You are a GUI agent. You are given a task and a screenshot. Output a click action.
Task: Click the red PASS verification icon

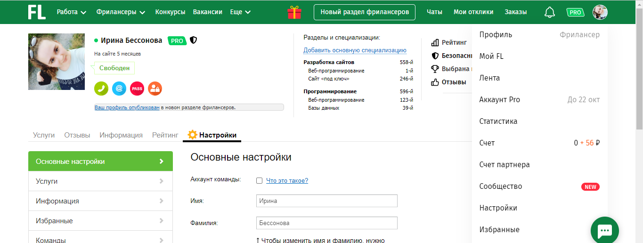[137, 88]
